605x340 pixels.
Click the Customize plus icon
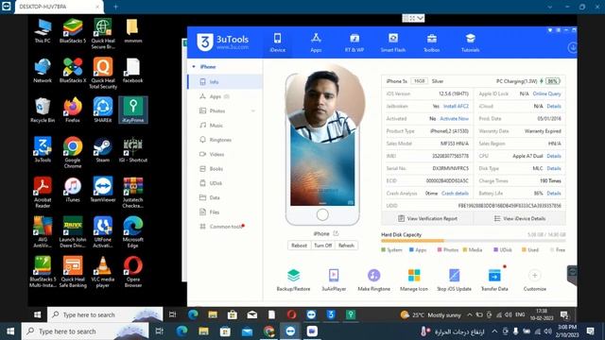[x=534, y=275]
